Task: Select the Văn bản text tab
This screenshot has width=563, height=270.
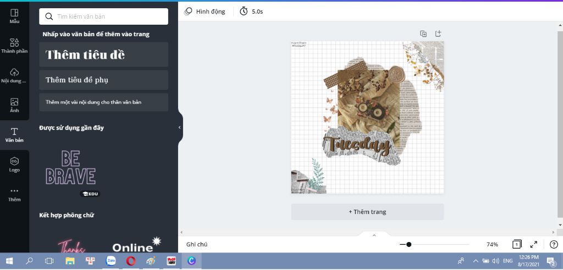Action: pos(14,135)
